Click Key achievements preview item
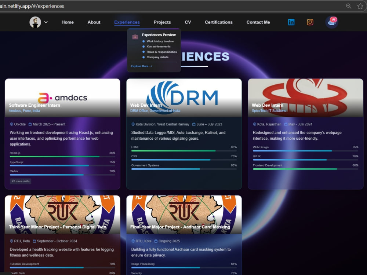The height and width of the screenshot is (275, 367). click(159, 47)
